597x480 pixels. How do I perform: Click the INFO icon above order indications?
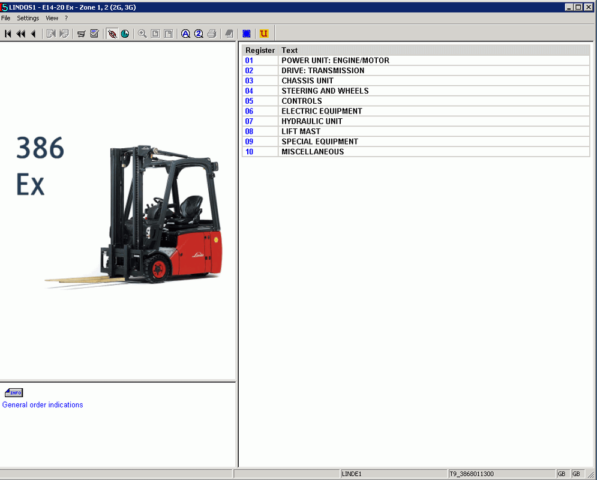(x=14, y=392)
